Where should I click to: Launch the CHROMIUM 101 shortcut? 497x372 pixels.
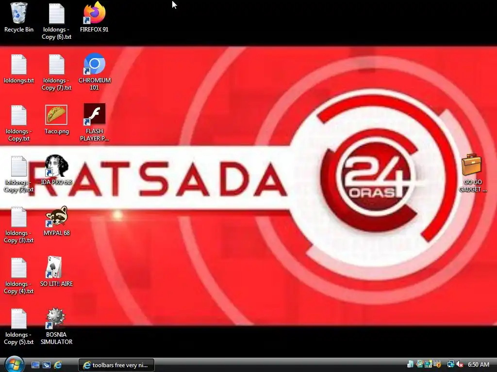tap(95, 72)
